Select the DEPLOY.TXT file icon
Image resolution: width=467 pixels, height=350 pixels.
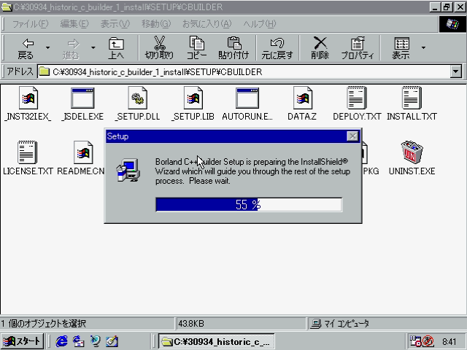(x=357, y=98)
